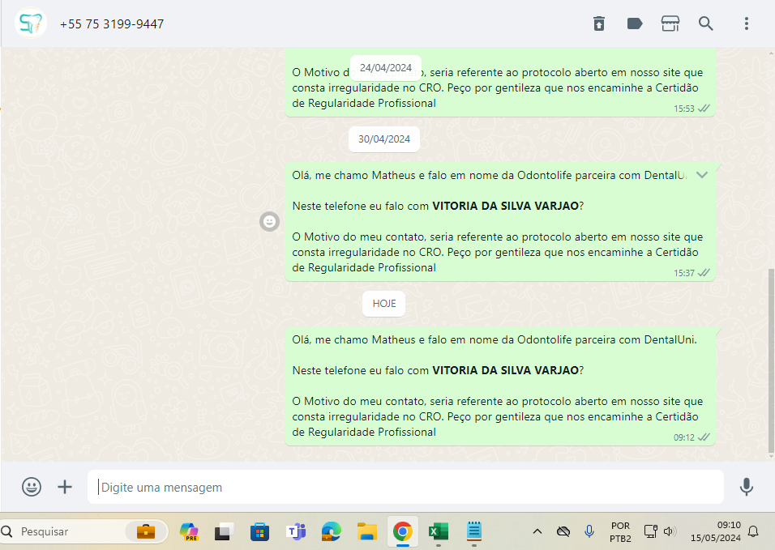Open network settings tray icon
Image resolution: width=775 pixels, height=550 pixels.
pyautogui.click(x=650, y=531)
